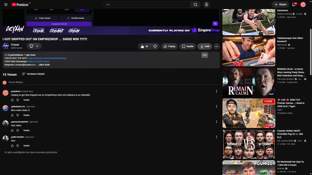Click the Yorum ekleyin comment box
Viewport: 312px width, 175px height.
(112, 82)
